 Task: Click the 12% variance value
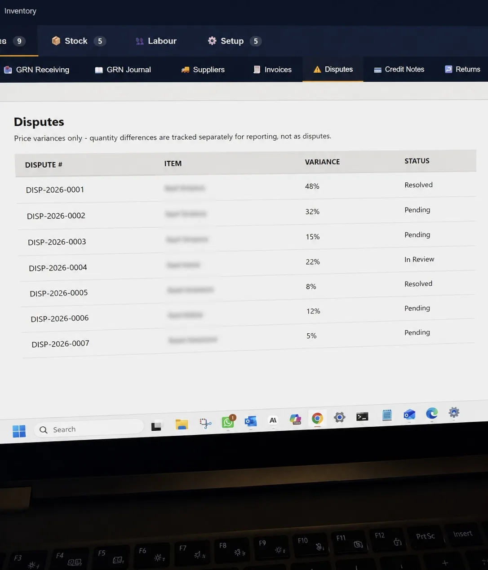(313, 311)
